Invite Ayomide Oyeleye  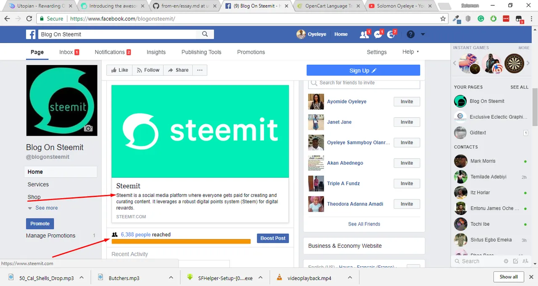(407, 102)
